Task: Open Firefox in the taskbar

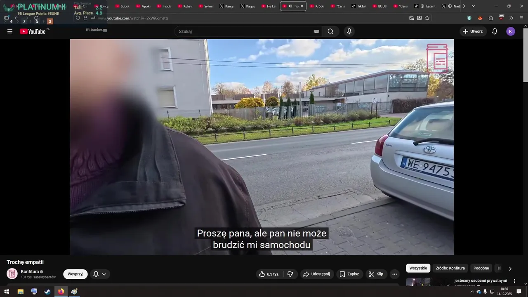Action: (61, 291)
